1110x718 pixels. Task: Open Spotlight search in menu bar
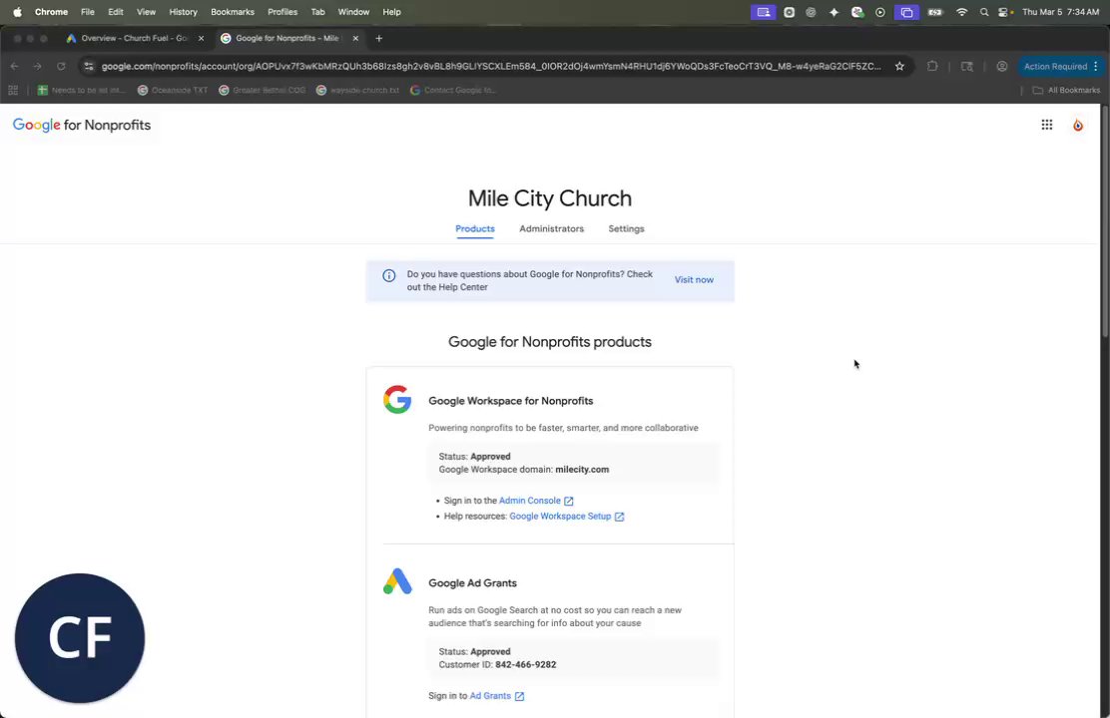(x=984, y=12)
